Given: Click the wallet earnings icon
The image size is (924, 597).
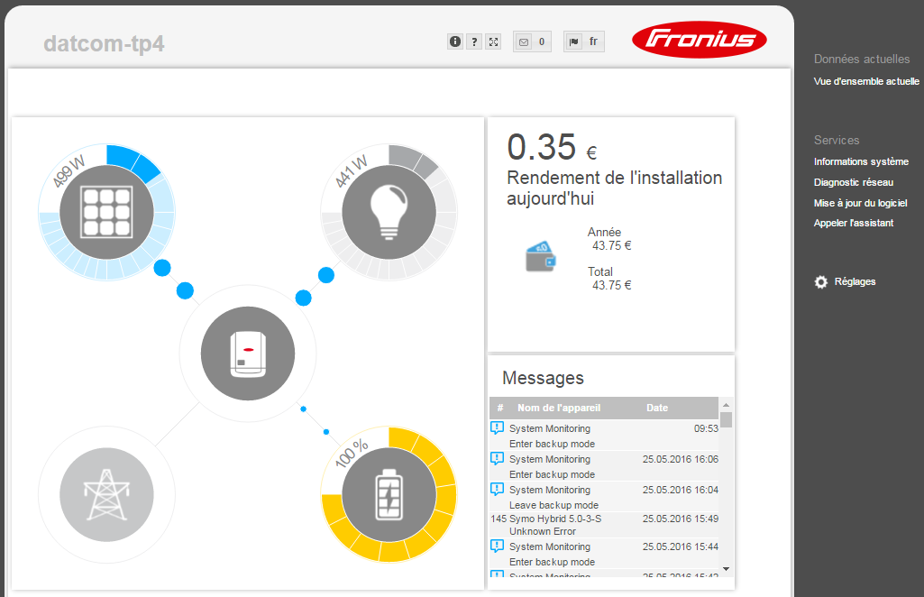Looking at the screenshot, I should tap(542, 255).
